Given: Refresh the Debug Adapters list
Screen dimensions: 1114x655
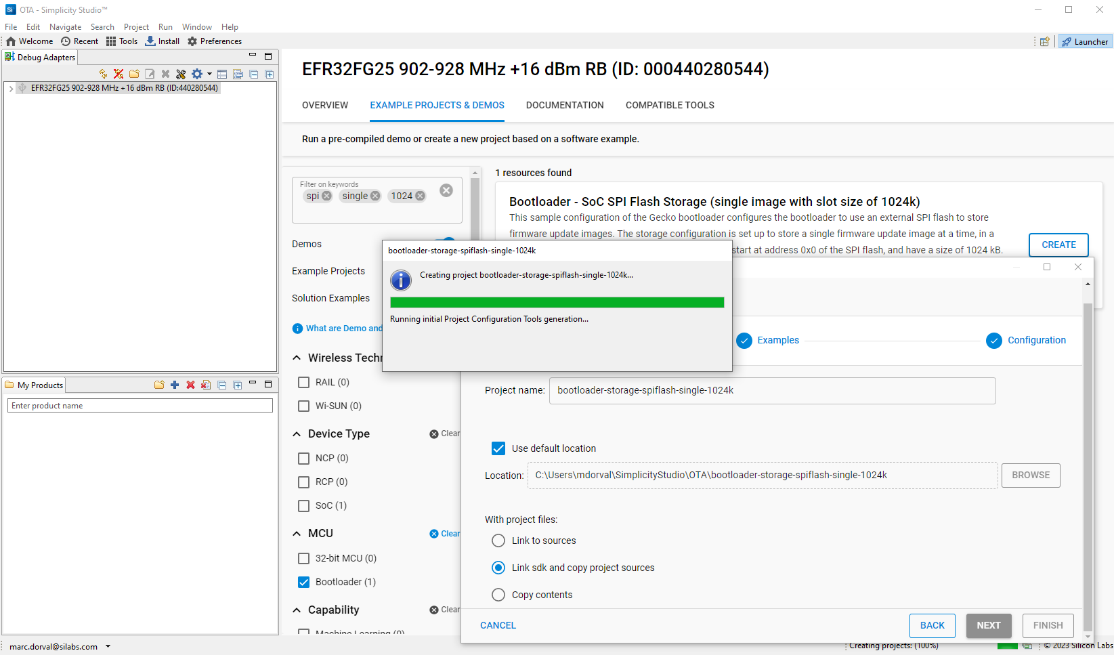Looking at the screenshot, I should [x=103, y=74].
